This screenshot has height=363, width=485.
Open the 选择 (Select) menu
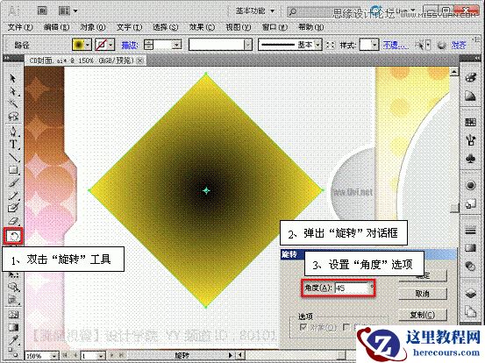click(x=166, y=27)
